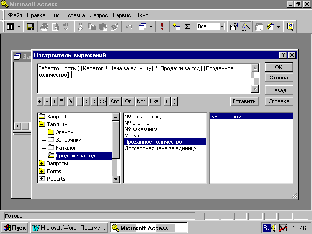Open the Файл menu

(x=15, y=15)
